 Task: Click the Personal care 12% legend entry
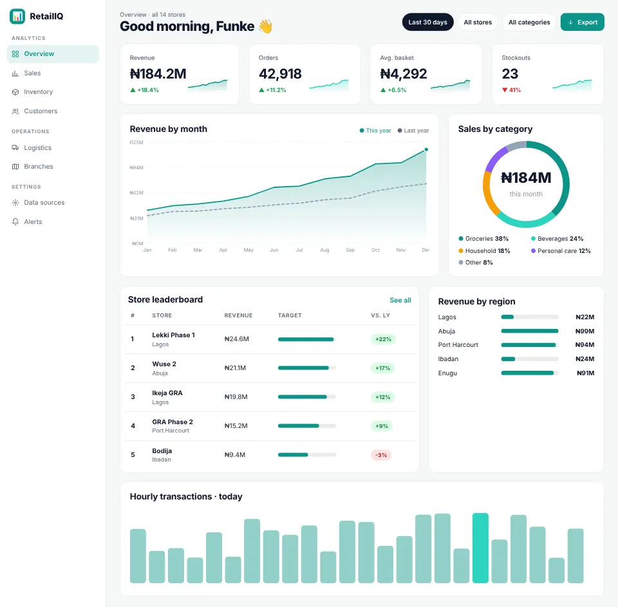[561, 250]
